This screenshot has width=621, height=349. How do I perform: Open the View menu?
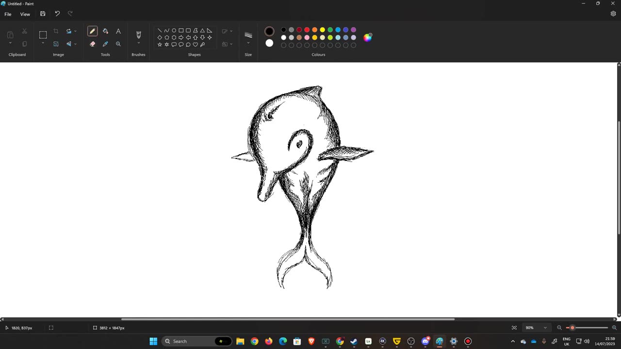click(25, 14)
